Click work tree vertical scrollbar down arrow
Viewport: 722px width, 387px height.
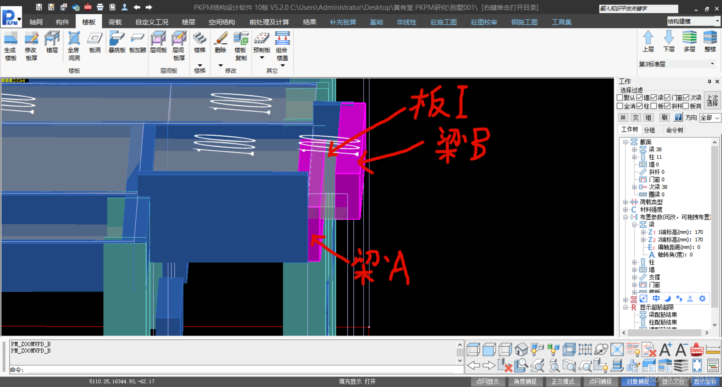(714, 325)
